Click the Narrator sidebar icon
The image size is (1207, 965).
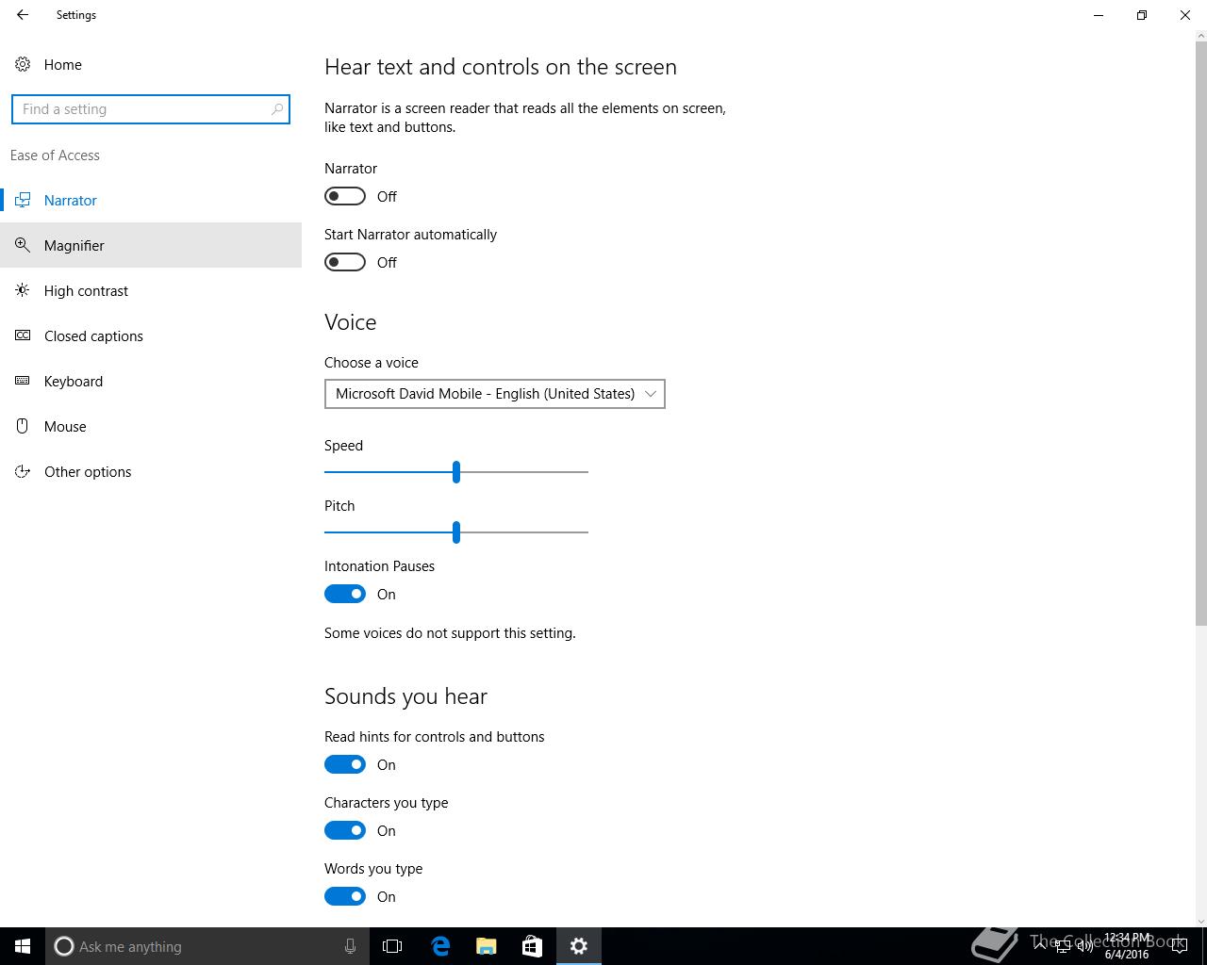click(x=23, y=200)
